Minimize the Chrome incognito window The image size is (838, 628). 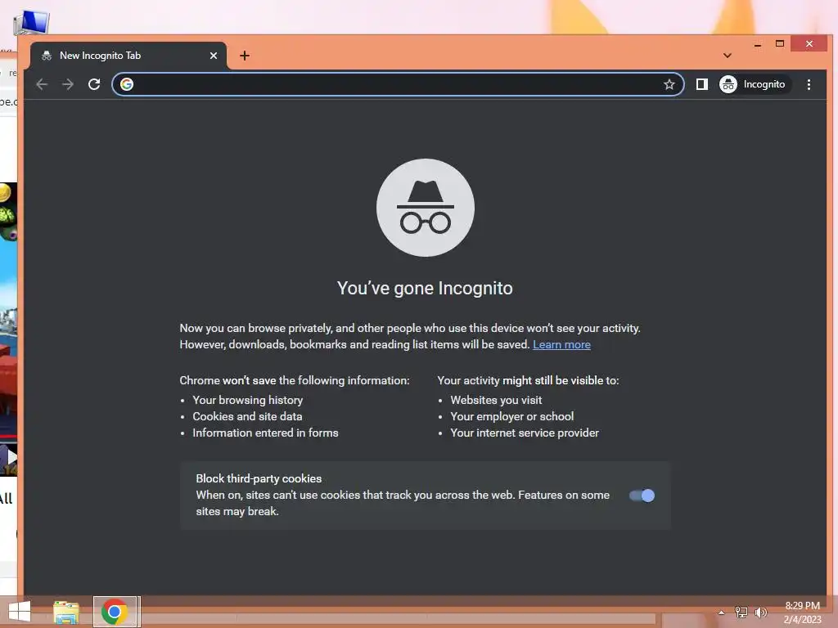pyautogui.click(x=757, y=45)
